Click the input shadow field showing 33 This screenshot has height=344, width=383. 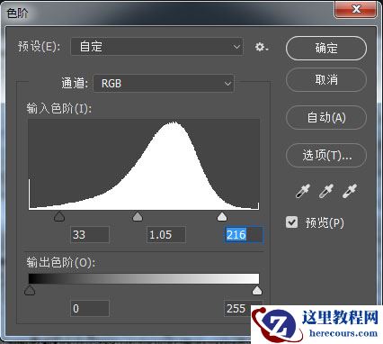pyautogui.click(x=90, y=234)
